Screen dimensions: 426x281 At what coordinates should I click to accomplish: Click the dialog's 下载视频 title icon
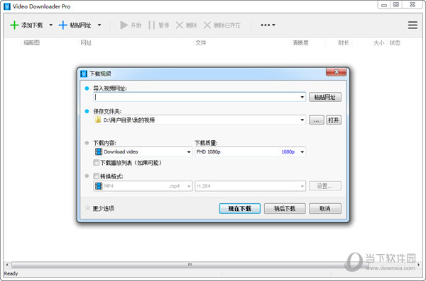(x=84, y=74)
